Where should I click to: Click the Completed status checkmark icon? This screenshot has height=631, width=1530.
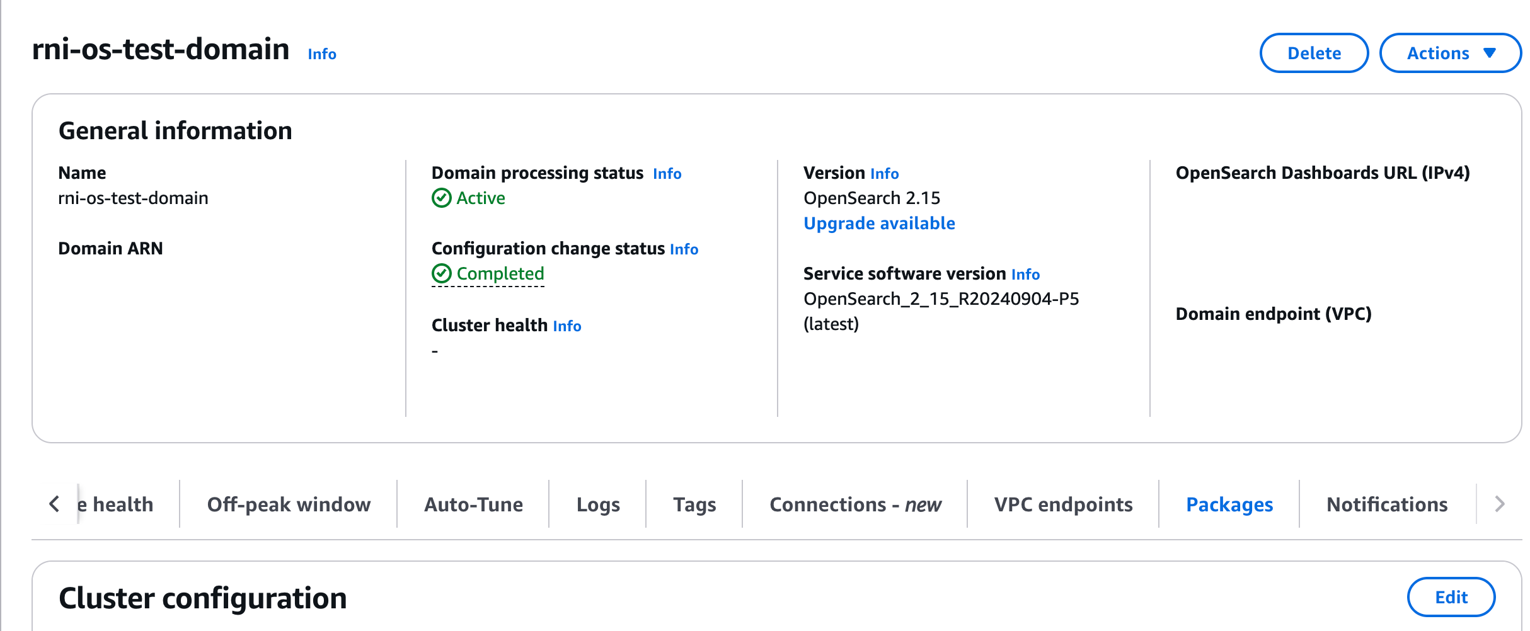[x=441, y=273]
